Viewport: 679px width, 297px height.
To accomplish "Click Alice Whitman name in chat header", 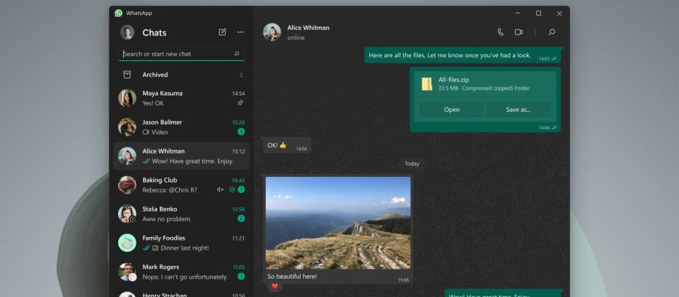I will (308, 28).
